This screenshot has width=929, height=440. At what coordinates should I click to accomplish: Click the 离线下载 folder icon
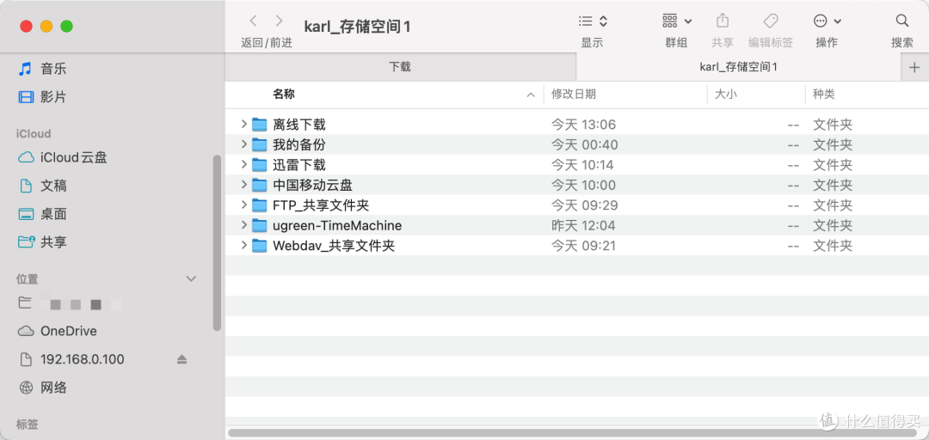(260, 125)
